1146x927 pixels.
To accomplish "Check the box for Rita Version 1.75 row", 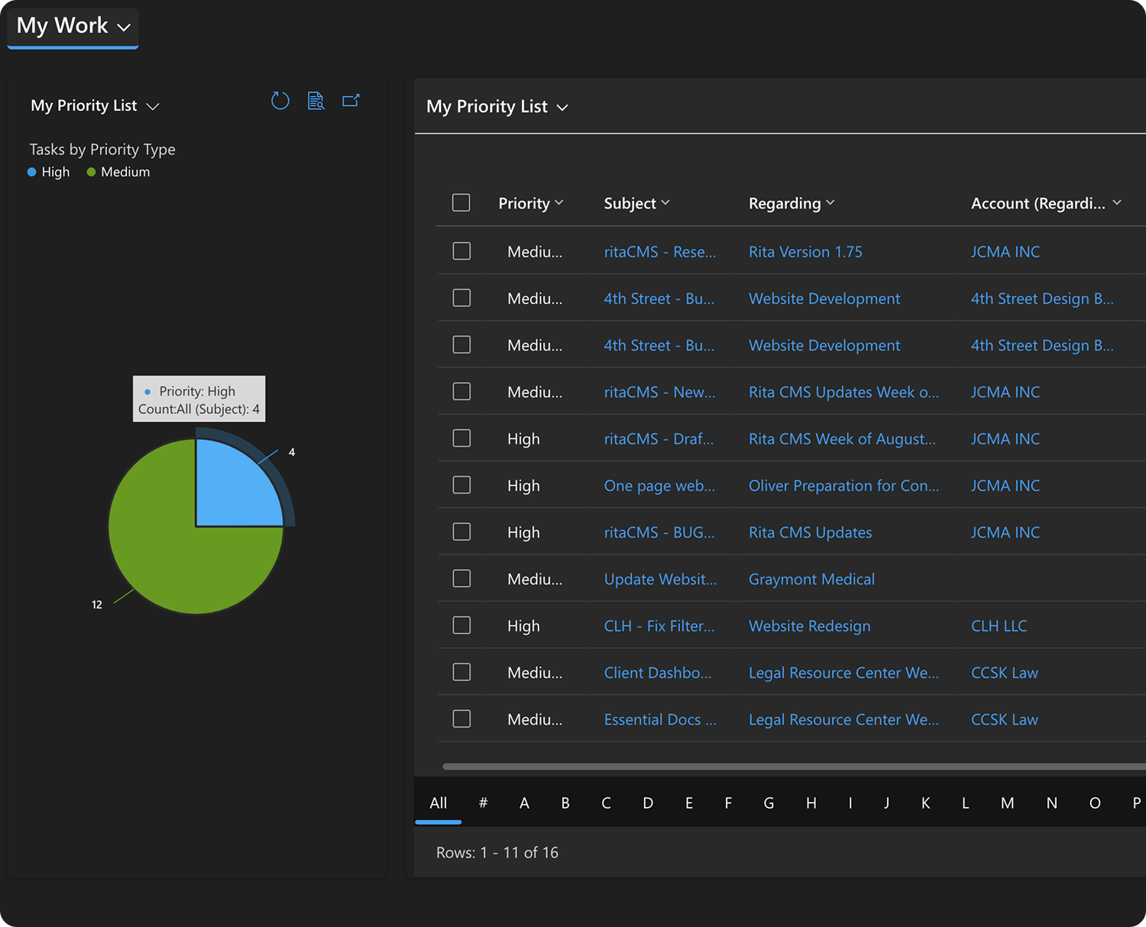I will [x=461, y=251].
